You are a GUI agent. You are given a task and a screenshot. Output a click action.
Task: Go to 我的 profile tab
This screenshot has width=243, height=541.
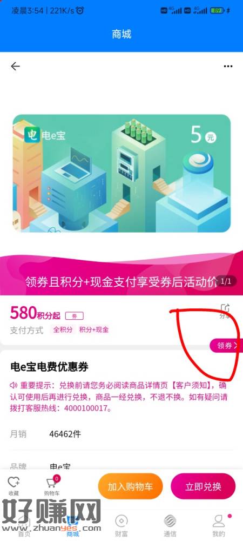tap(218, 525)
